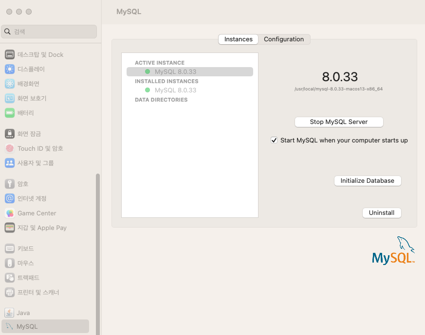Open the Users and Groups (사용자 및 그룹) icon

[10, 163]
